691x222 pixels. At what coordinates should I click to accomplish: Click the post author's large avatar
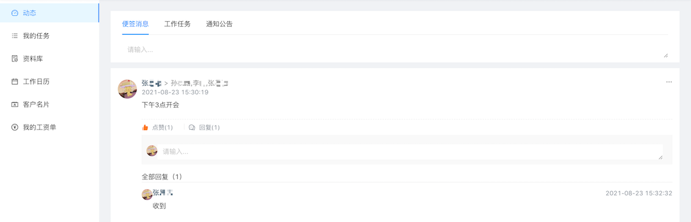pyautogui.click(x=127, y=89)
